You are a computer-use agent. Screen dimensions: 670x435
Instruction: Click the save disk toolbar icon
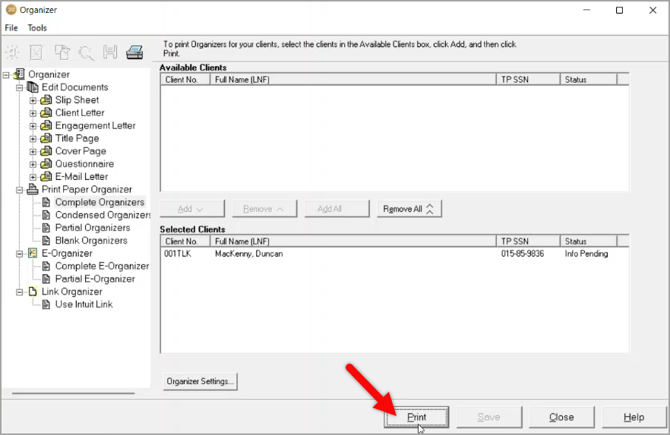110,52
